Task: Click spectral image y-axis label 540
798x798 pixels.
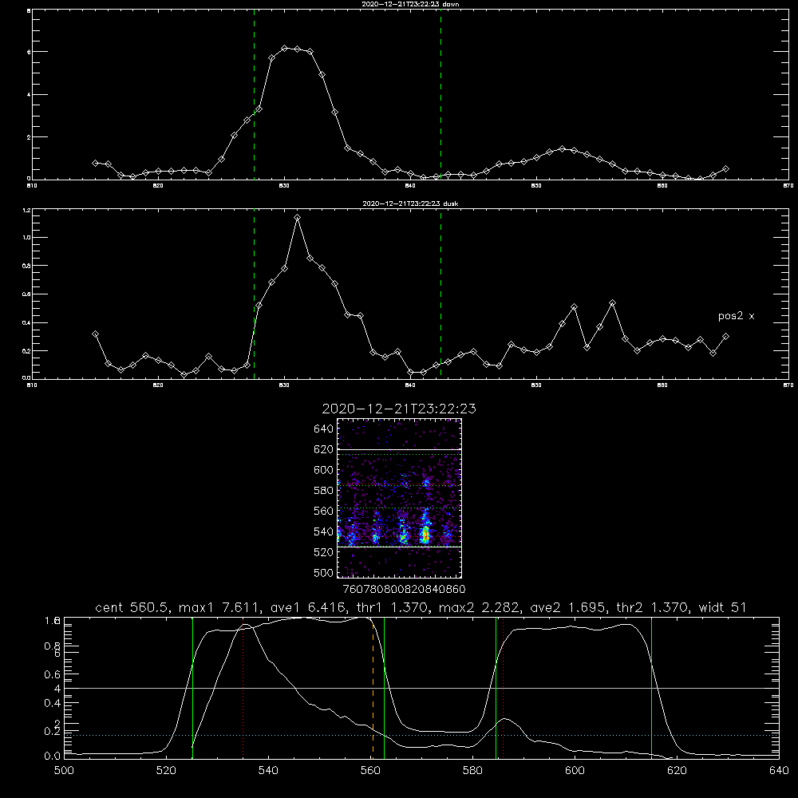Action: [x=324, y=531]
